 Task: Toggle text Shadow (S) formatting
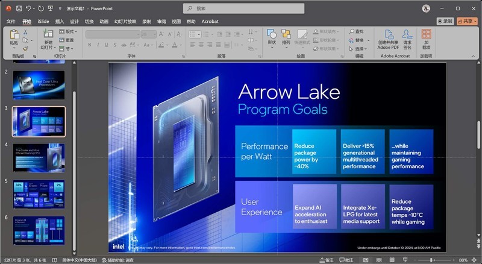pyautogui.click(x=114, y=45)
